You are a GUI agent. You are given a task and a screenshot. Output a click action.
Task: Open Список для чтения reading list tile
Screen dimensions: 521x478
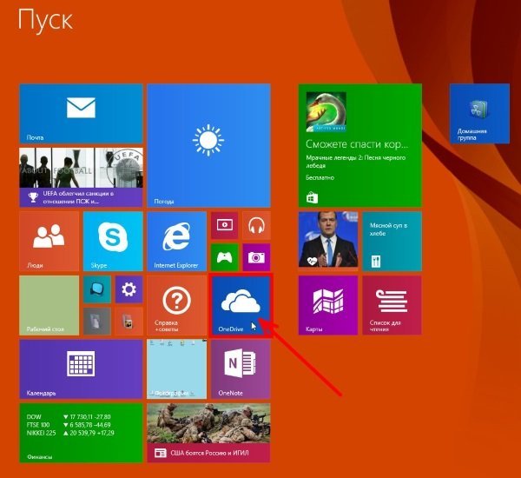pyautogui.click(x=392, y=305)
